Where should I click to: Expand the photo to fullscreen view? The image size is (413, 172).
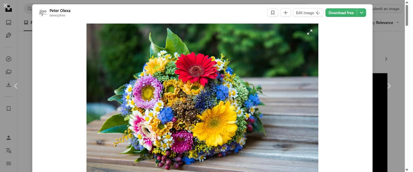(310, 32)
